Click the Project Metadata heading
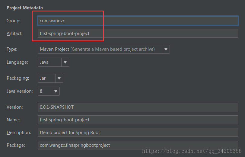The height and width of the screenshot is (157, 245). point(25,8)
